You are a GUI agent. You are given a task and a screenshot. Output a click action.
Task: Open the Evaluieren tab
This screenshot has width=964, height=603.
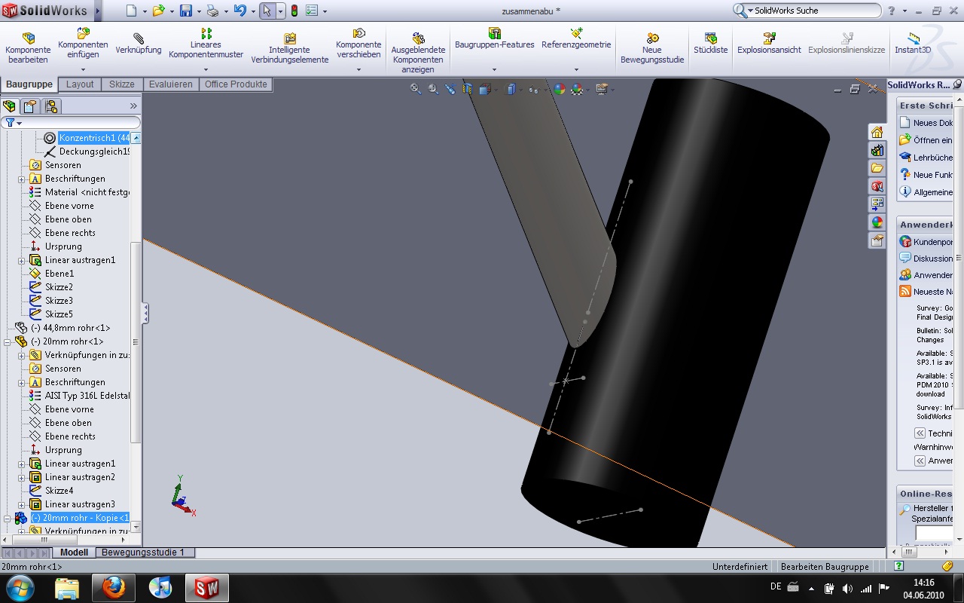(x=171, y=84)
